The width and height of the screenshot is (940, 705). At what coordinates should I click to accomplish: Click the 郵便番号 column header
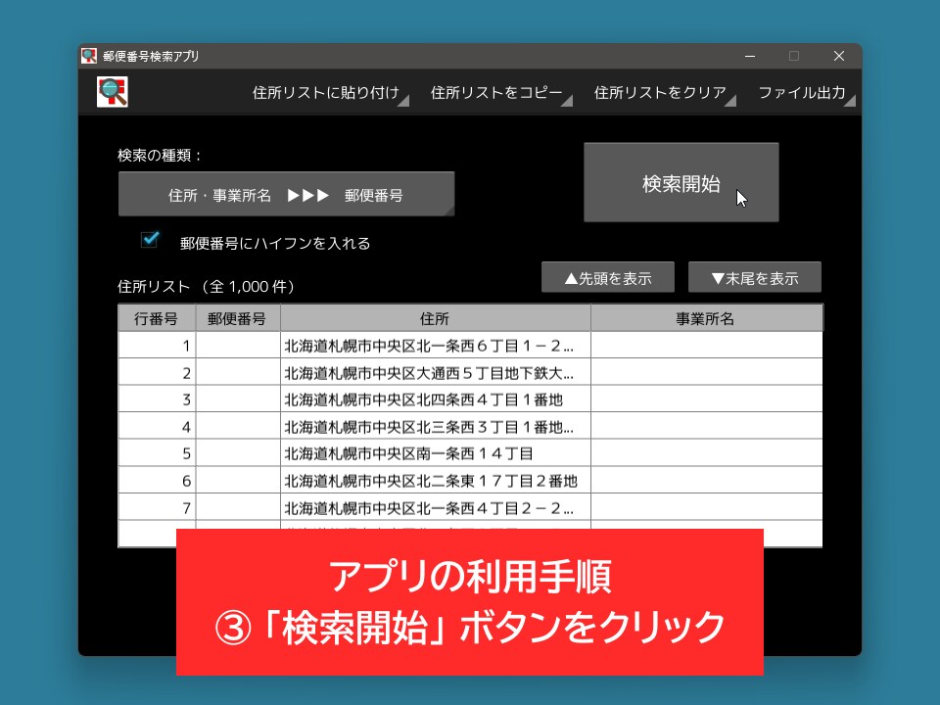(x=237, y=318)
